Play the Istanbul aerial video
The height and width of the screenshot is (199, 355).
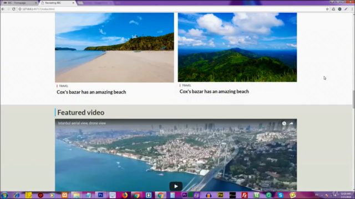176,186
